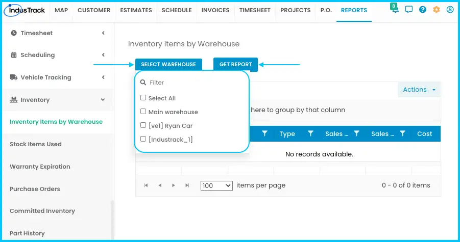Open the TIMESHEET tab
The height and width of the screenshot is (242, 460).
point(255,10)
